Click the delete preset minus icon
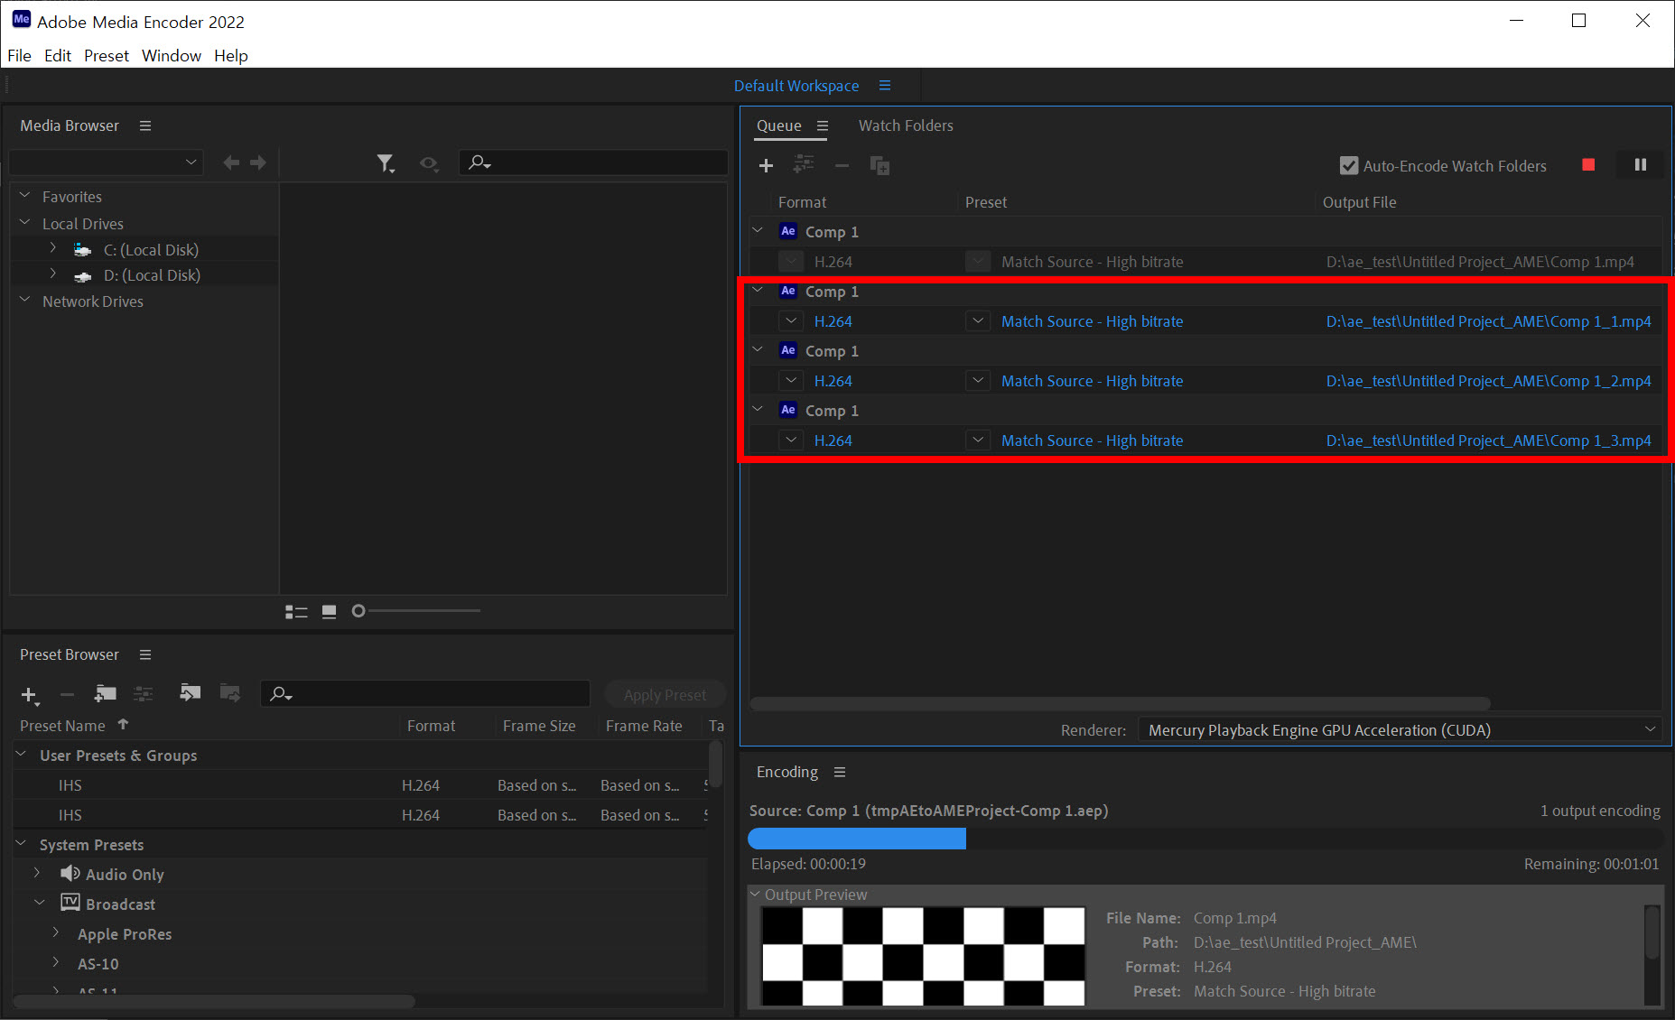 tap(67, 694)
